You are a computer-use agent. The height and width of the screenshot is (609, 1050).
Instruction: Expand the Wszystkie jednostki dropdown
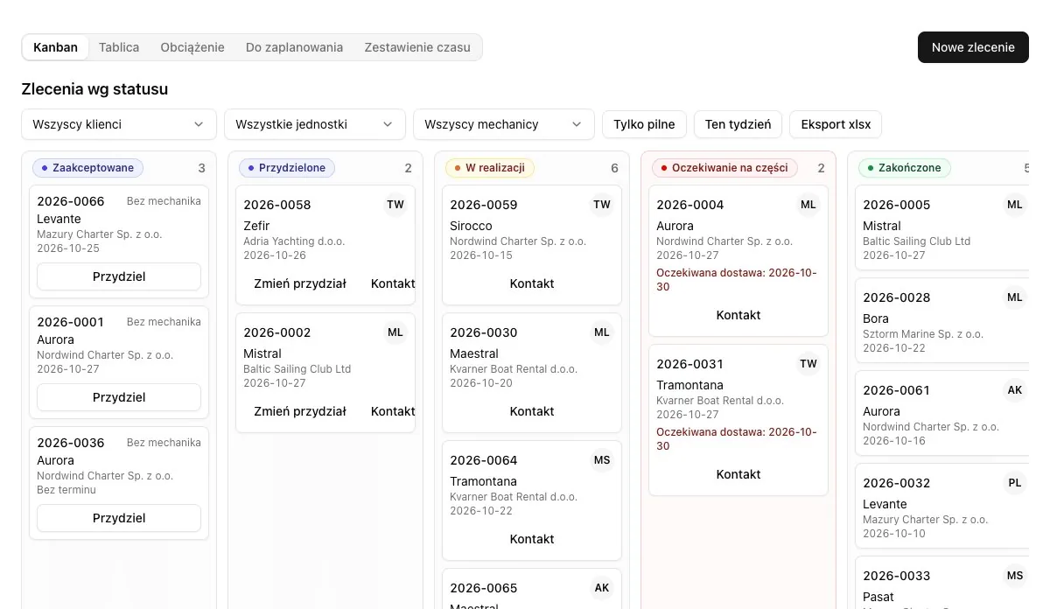(x=315, y=124)
